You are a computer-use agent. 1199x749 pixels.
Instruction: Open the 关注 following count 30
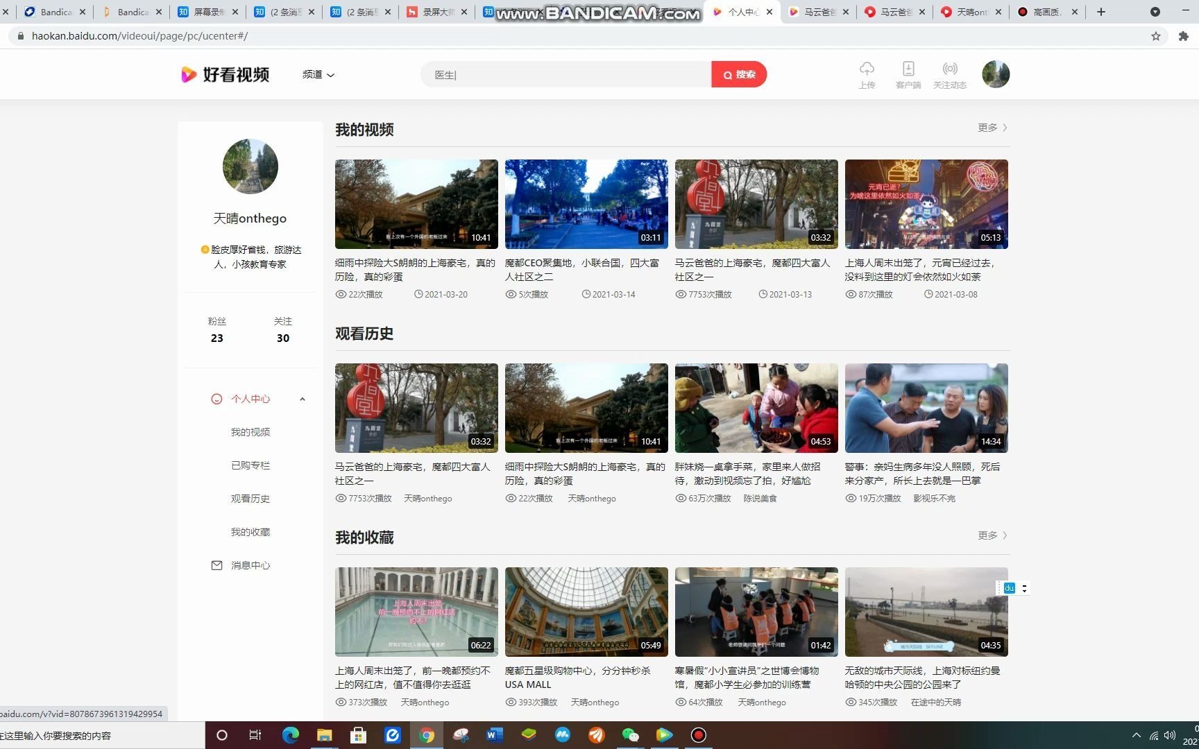pyautogui.click(x=283, y=330)
